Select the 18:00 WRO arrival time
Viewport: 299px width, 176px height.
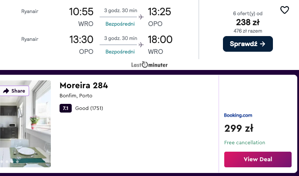pos(160,40)
